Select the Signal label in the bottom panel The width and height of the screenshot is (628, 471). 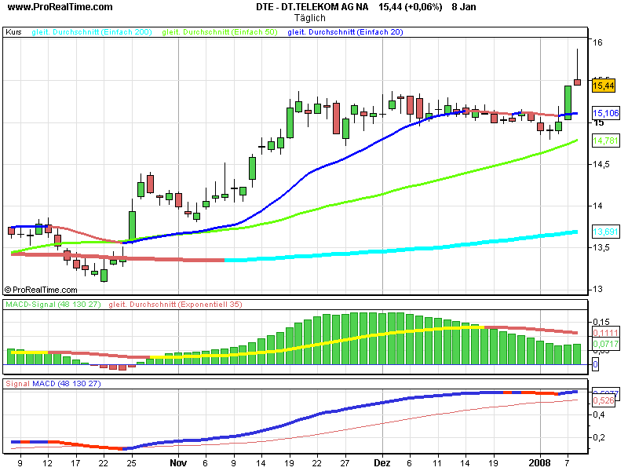coord(17,384)
